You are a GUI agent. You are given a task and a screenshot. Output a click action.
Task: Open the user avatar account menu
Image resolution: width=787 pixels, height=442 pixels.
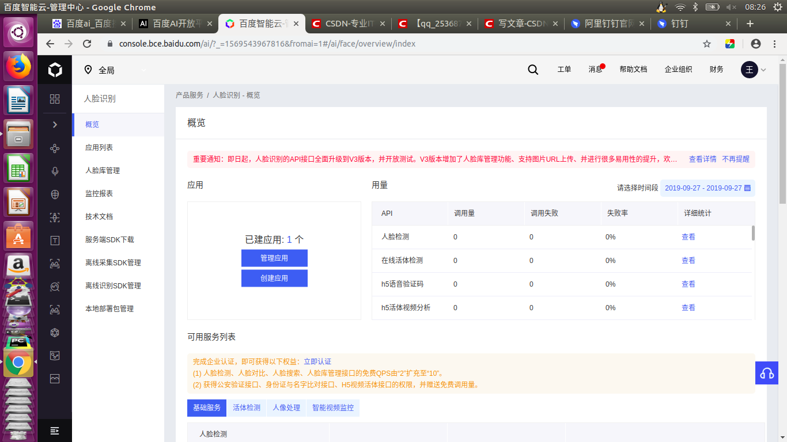click(x=750, y=70)
